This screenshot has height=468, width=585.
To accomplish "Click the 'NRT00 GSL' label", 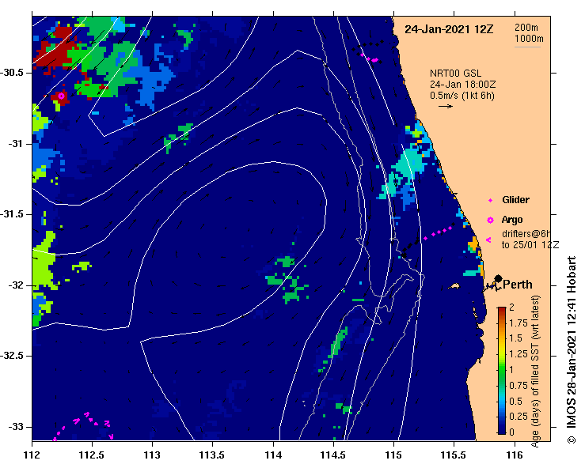I will coord(455,74).
